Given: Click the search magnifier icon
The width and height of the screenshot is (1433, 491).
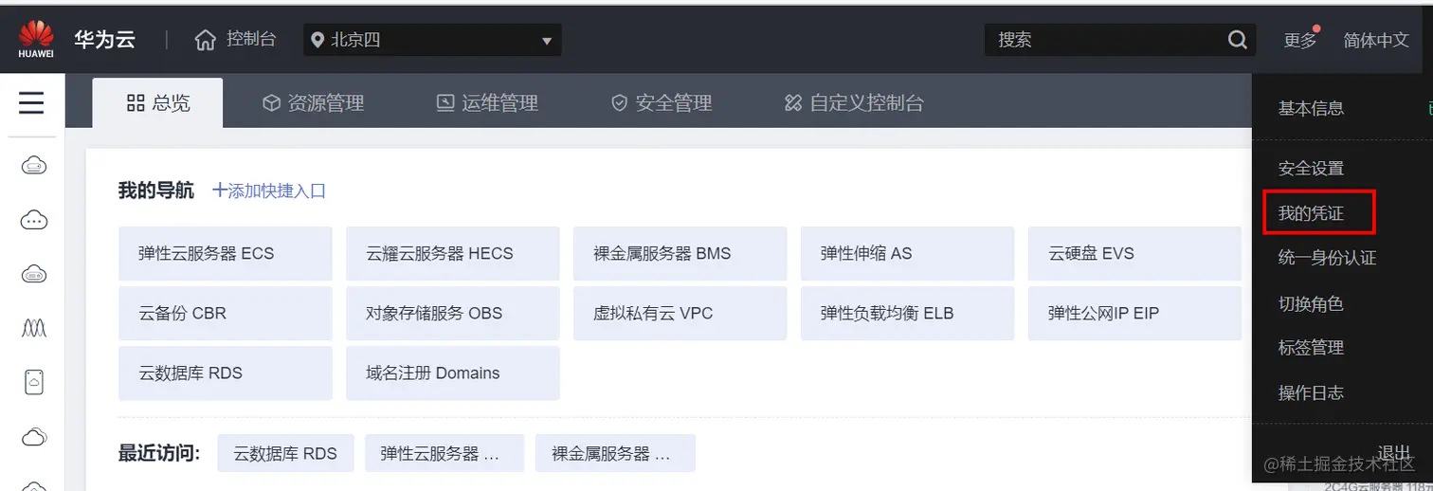Looking at the screenshot, I should pyautogui.click(x=1237, y=40).
